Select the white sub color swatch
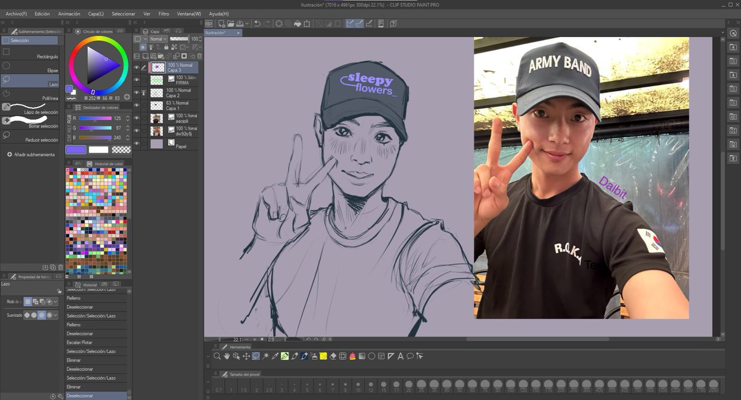 coord(98,149)
